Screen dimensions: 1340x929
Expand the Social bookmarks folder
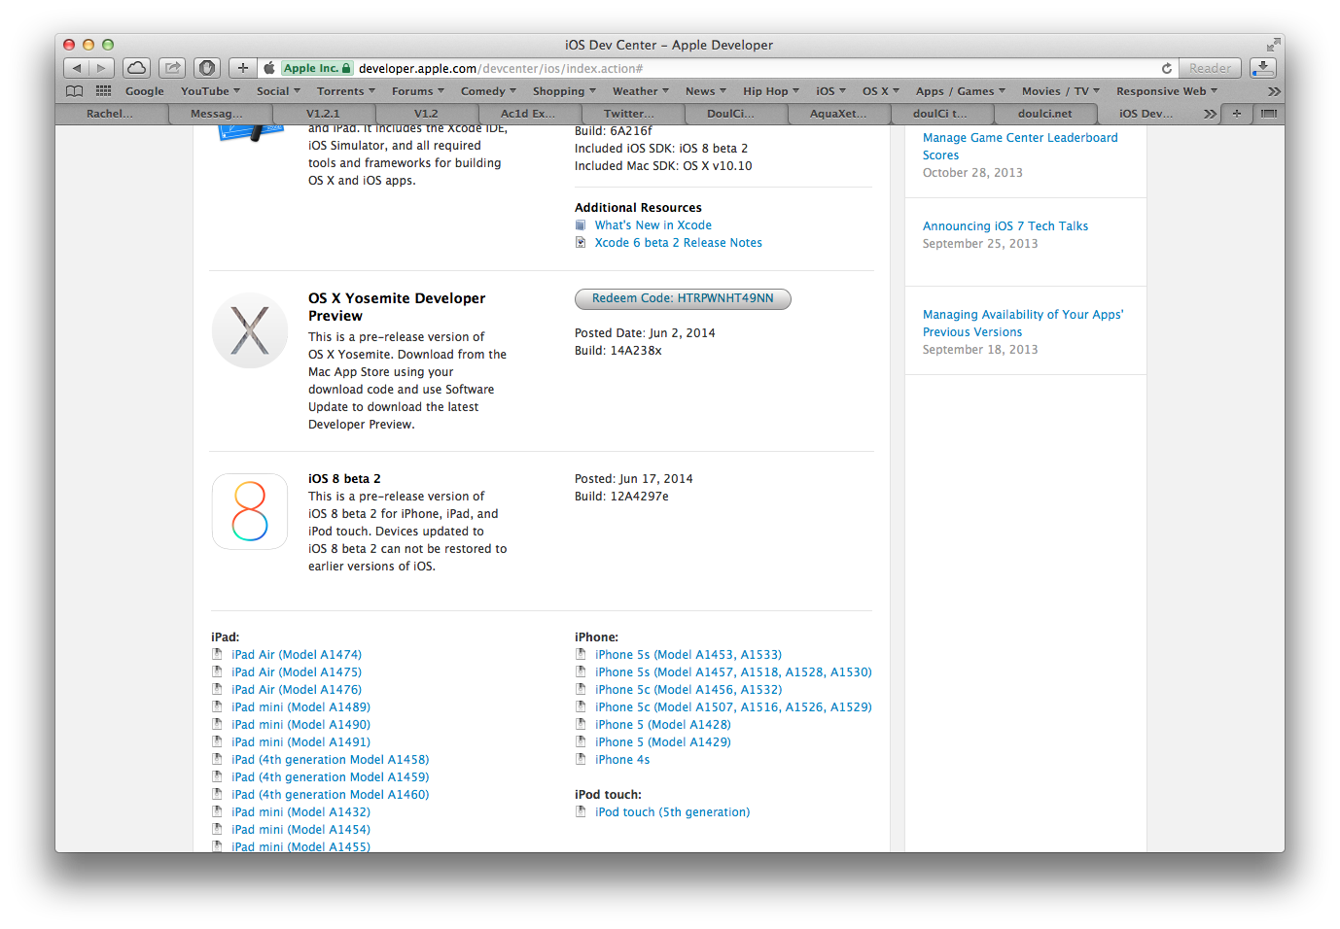point(278,91)
